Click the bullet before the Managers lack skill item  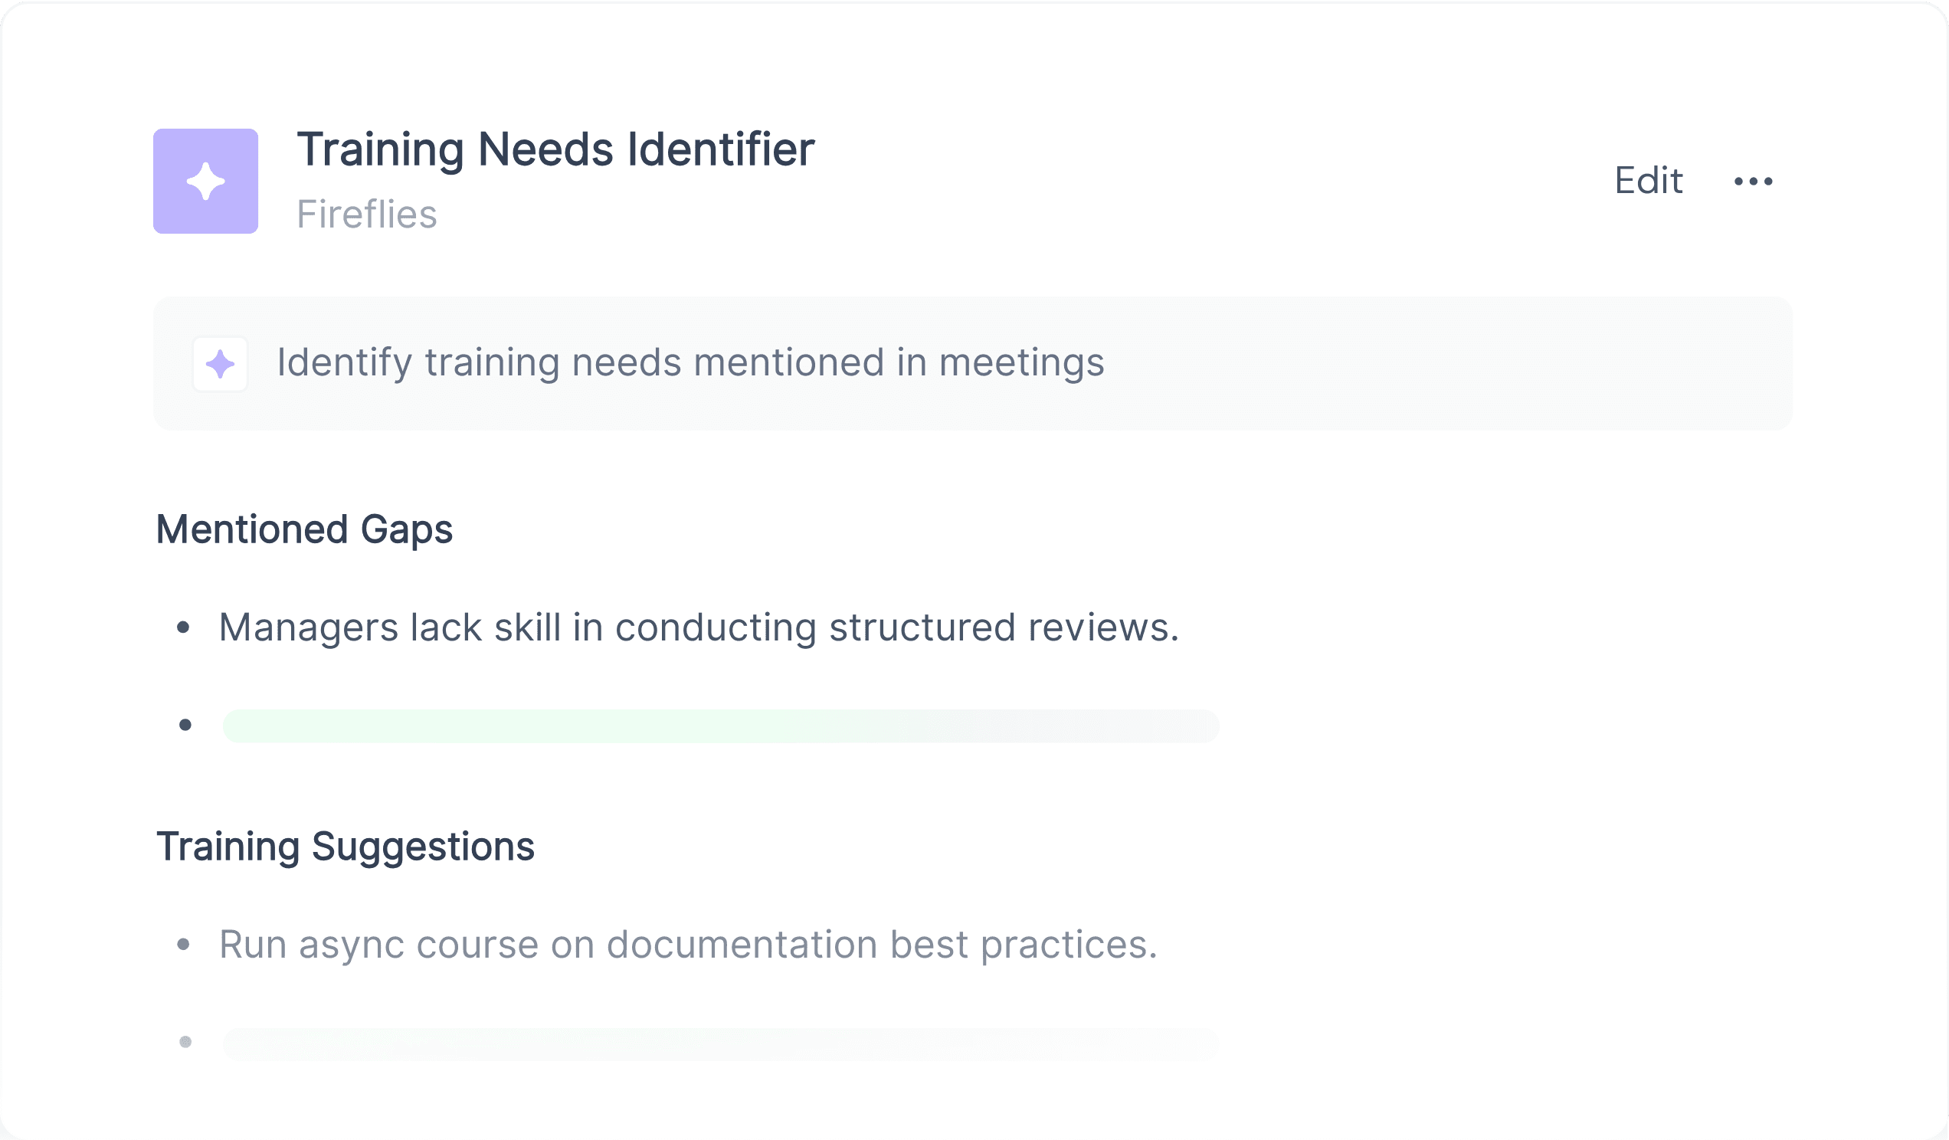click(x=183, y=627)
